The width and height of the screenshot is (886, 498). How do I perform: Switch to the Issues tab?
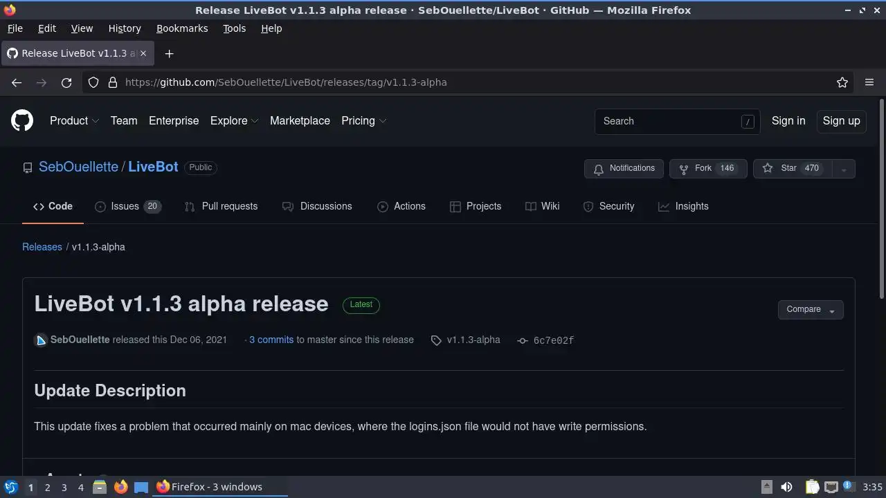pyautogui.click(x=128, y=206)
